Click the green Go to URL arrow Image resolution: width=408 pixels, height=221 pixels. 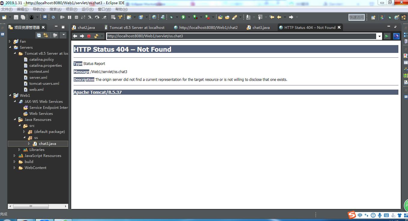click(x=387, y=36)
